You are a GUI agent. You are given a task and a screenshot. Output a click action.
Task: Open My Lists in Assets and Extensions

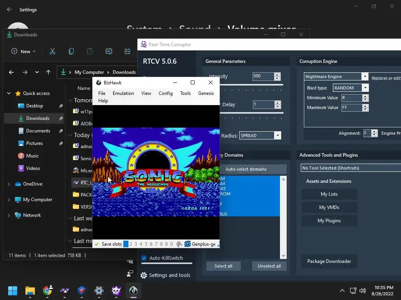(329, 194)
